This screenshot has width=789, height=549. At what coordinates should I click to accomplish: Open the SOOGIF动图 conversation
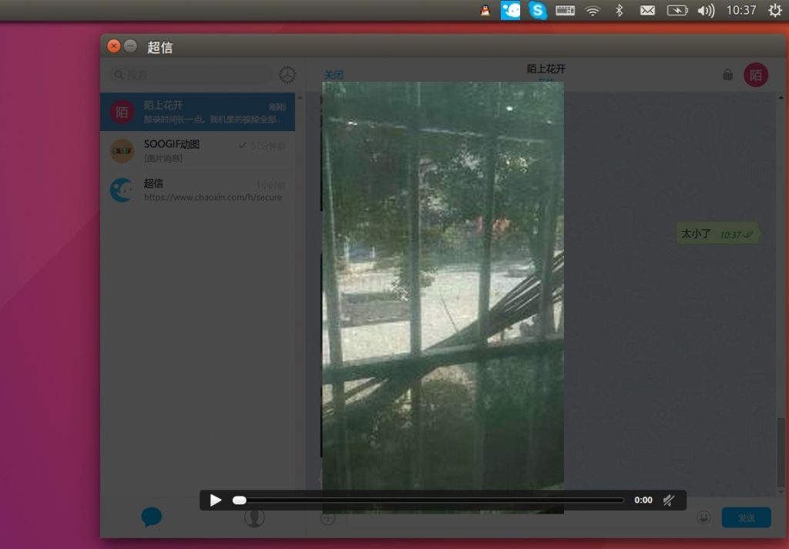(x=198, y=151)
